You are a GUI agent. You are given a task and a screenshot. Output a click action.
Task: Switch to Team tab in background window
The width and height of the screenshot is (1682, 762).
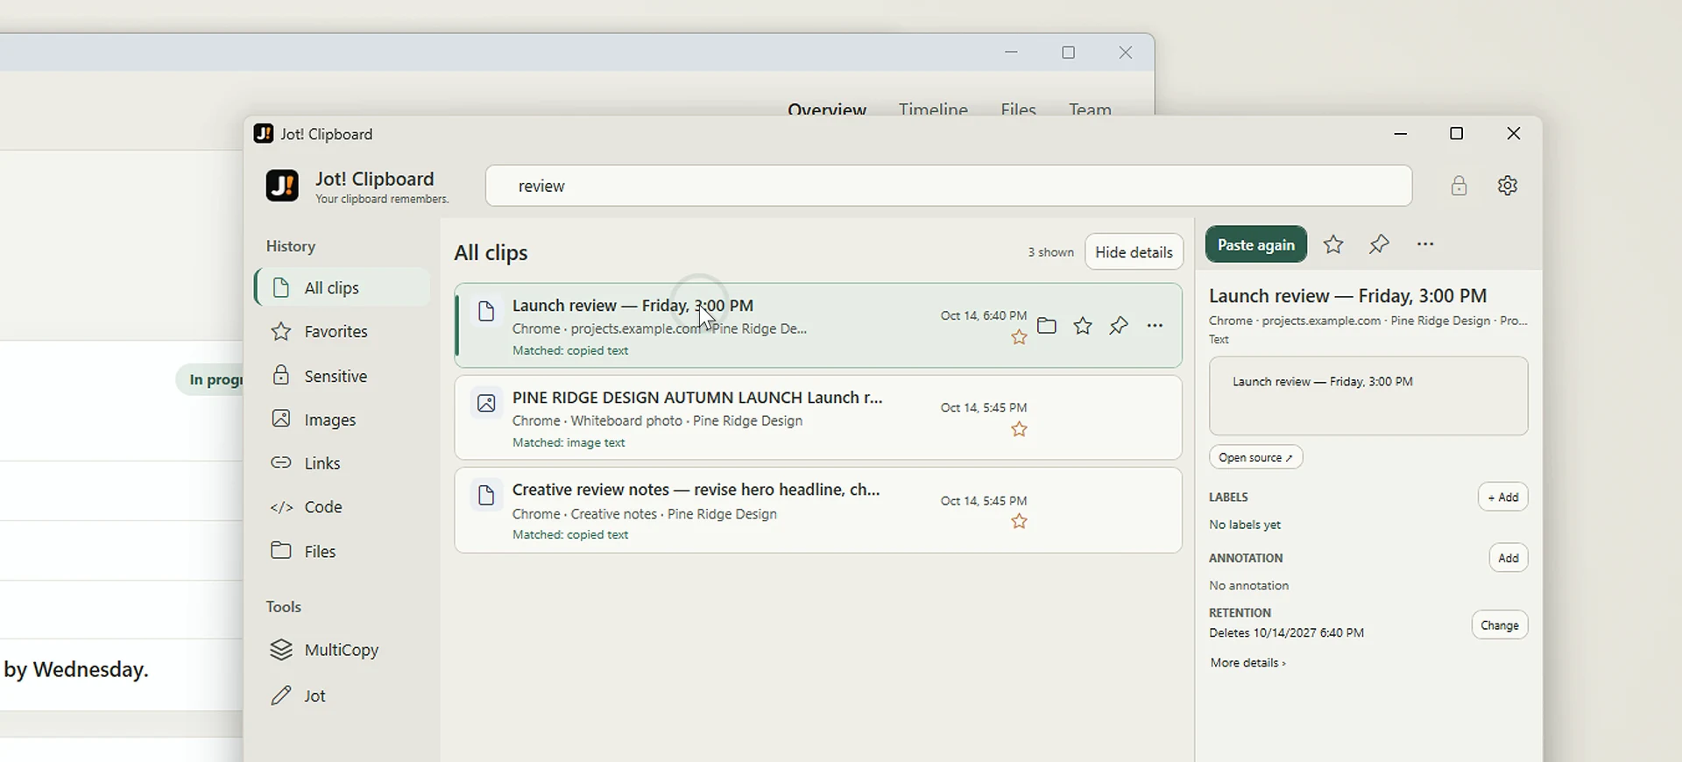(1090, 109)
